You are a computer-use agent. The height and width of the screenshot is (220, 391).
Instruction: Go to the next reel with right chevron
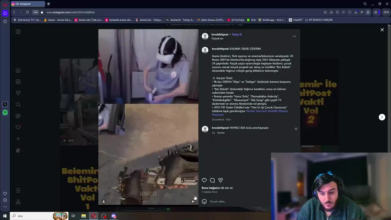(382, 117)
